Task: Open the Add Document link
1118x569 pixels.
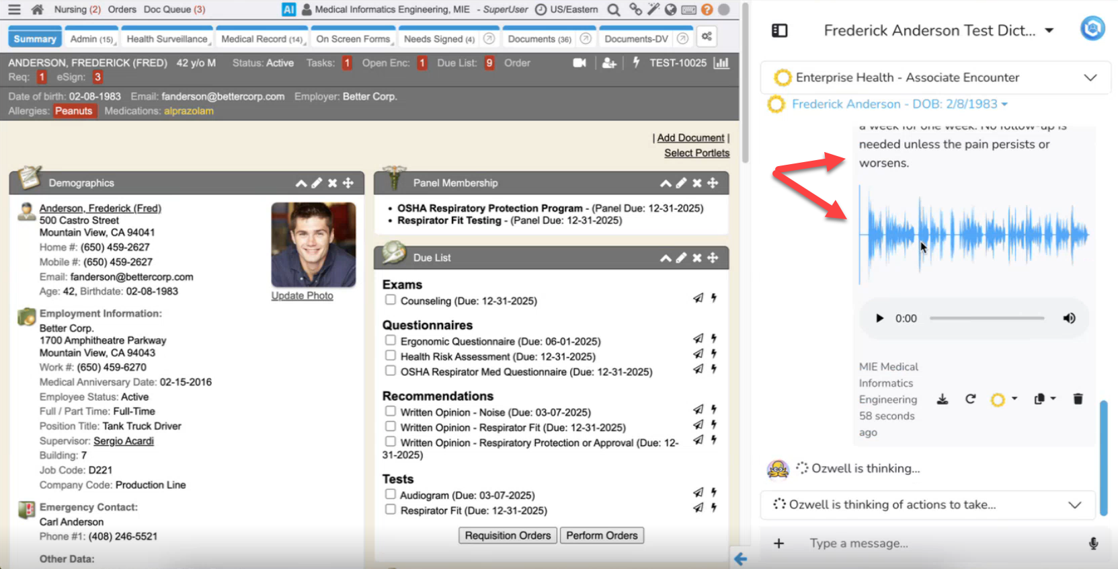Action: [690, 138]
